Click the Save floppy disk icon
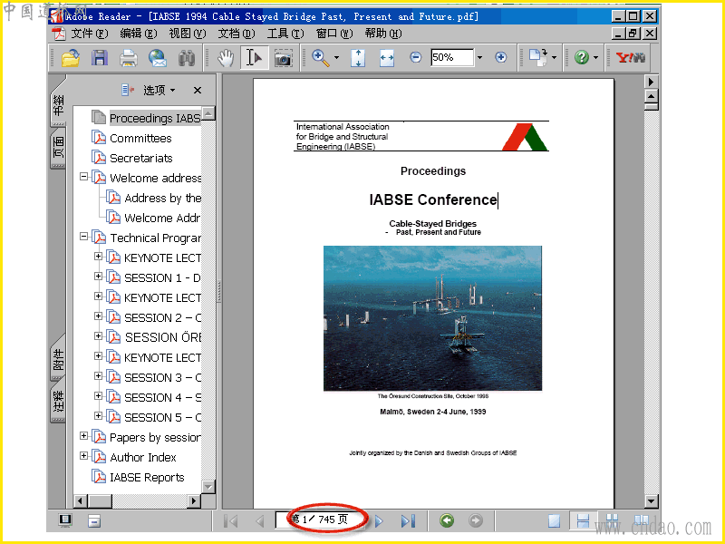The image size is (725, 544). 99,58
